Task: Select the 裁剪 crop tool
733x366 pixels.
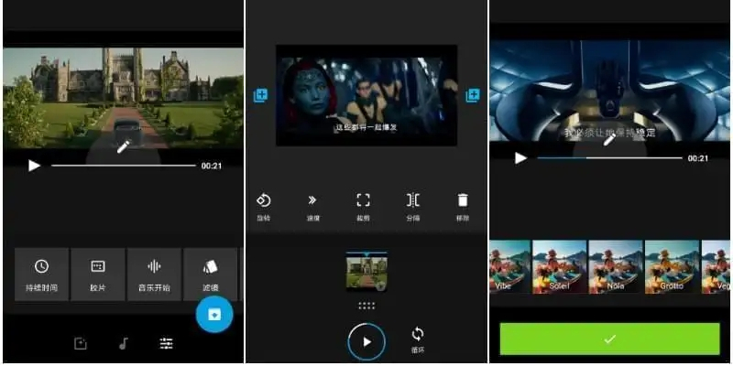Action: [x=363, y=207]
